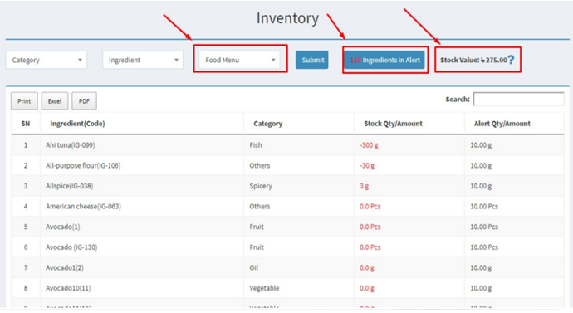Image resolution: width=573 pixels, height=313 pixels.
Task: Sort by Alert Qty/Amount column header
Action: (x=514, y=124)
